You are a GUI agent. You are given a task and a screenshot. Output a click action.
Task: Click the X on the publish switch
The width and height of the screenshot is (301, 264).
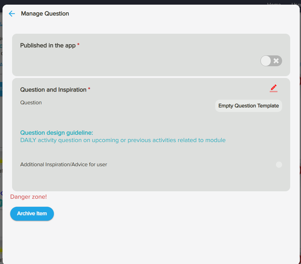point(276,61)
